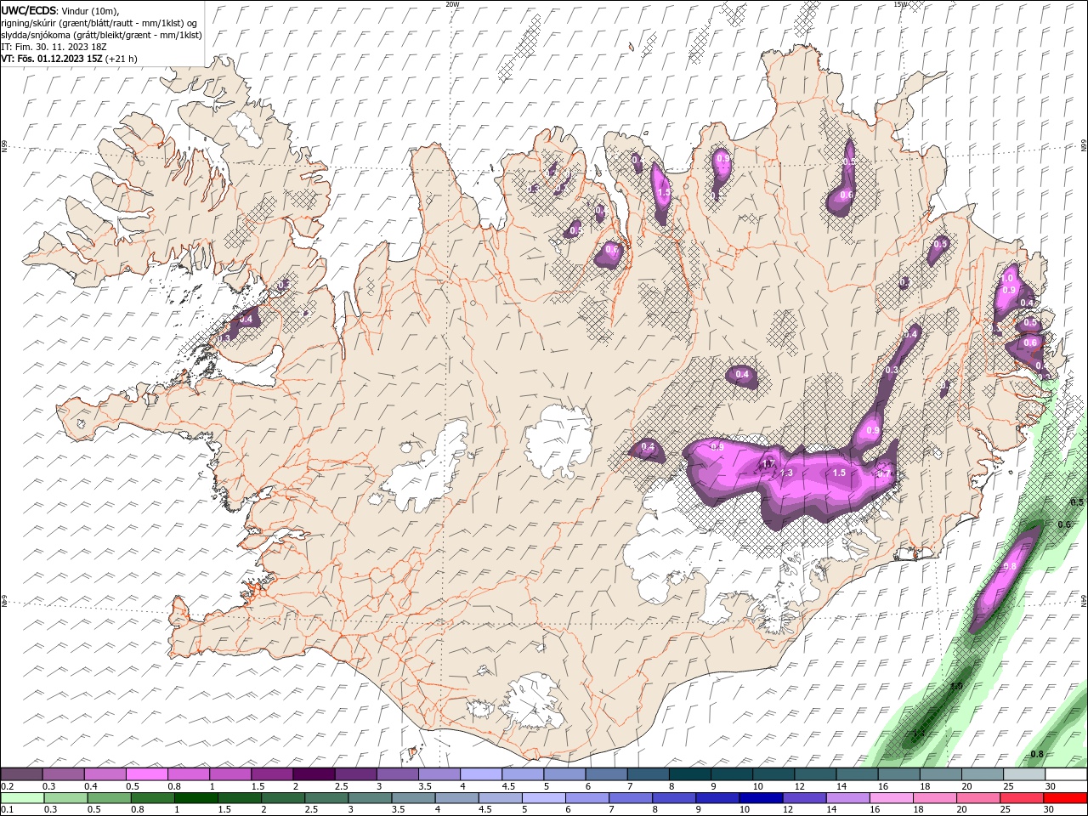
Task: Pick the dark purple 2 swatch in snow legend
Action: (x=314, y=774)
